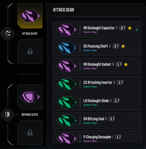This screenshot has width=146, height=149.
Task: Toggle favorite star on O2 Pouncing Shaft
Action: tap(123, 46)
